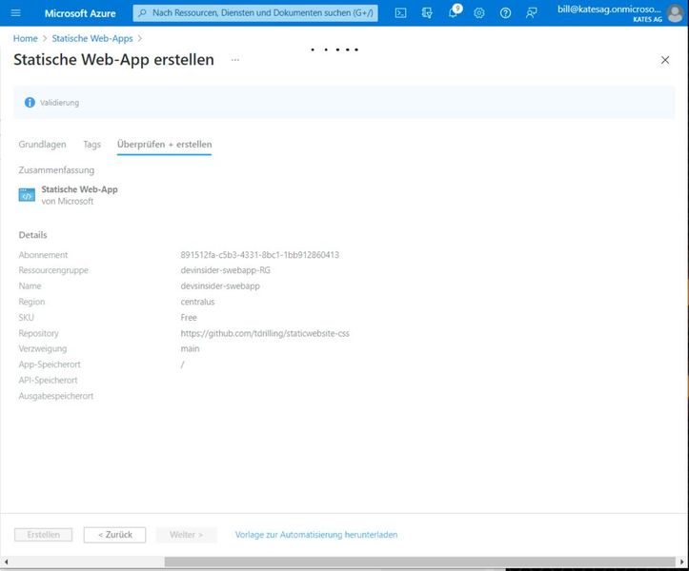Click the Erstellen button
689x571 pixels.
[43, 535]
